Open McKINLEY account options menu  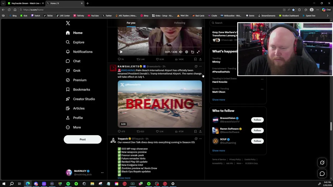[x=102, y=173]
